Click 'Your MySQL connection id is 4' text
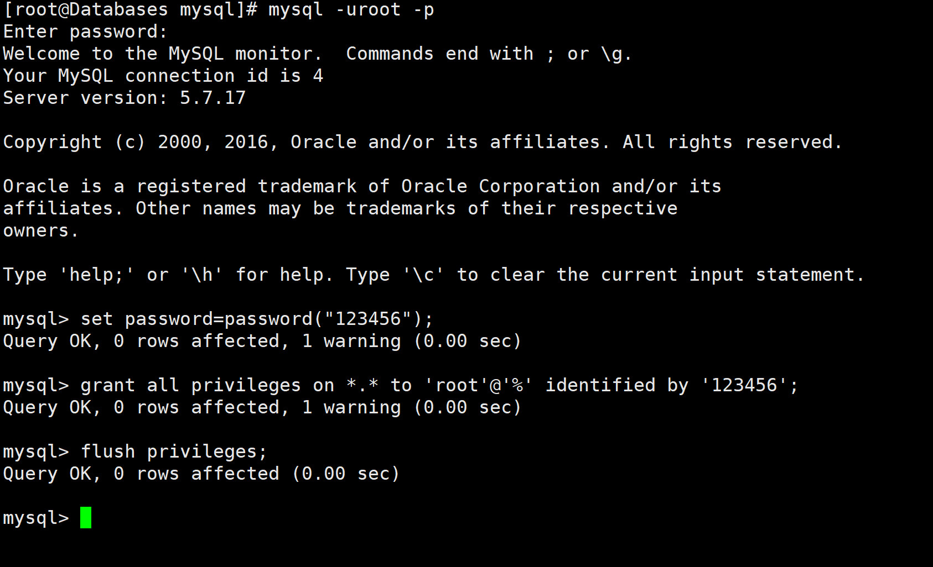933x567 pixels. (163, 76)
